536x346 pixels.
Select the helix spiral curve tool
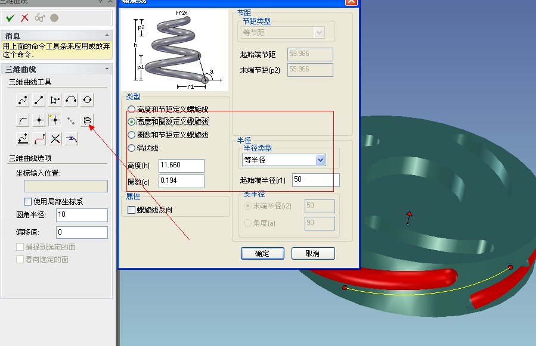87,120
